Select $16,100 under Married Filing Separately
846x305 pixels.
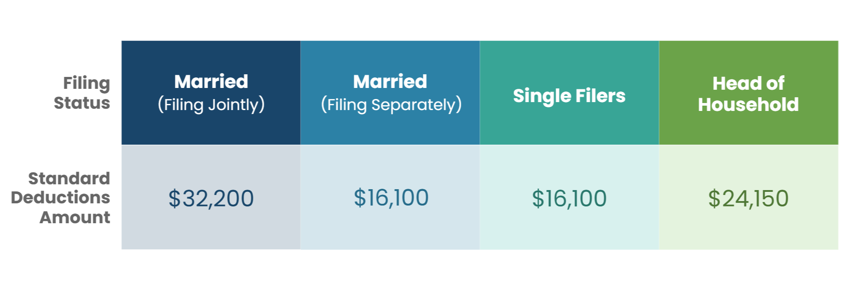pyautogui.click(x=391, y=197)
